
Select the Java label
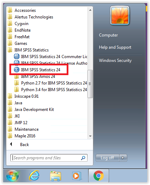coord(18,103)
